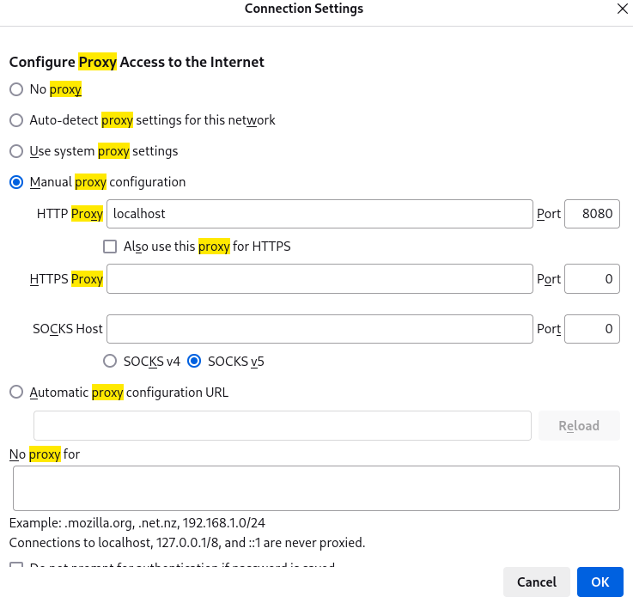This screenshot has width=633, height=603.
Task: Choose Automatic proxy configuration URL option
Action: click(x=16, y=393)
